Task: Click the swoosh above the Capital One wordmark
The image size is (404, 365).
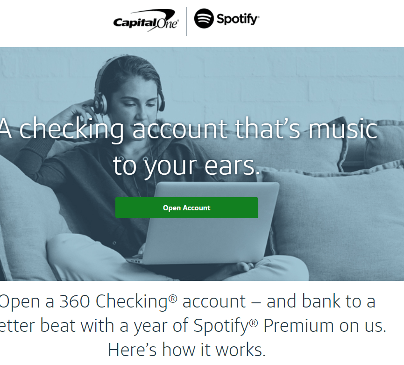Action: (x=154, y=14)
